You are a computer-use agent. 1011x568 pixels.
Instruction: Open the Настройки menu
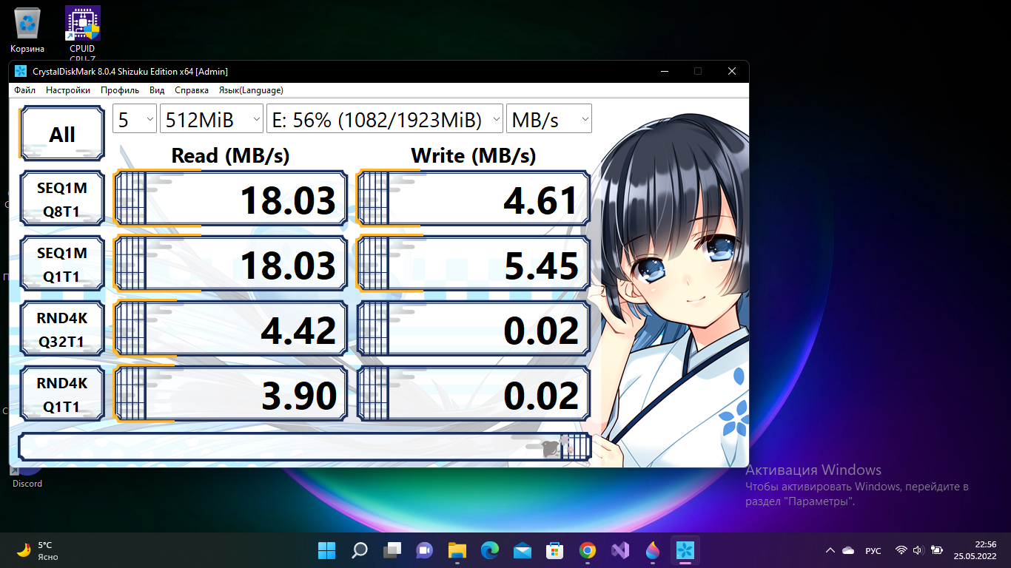click(x=68, y=90)
